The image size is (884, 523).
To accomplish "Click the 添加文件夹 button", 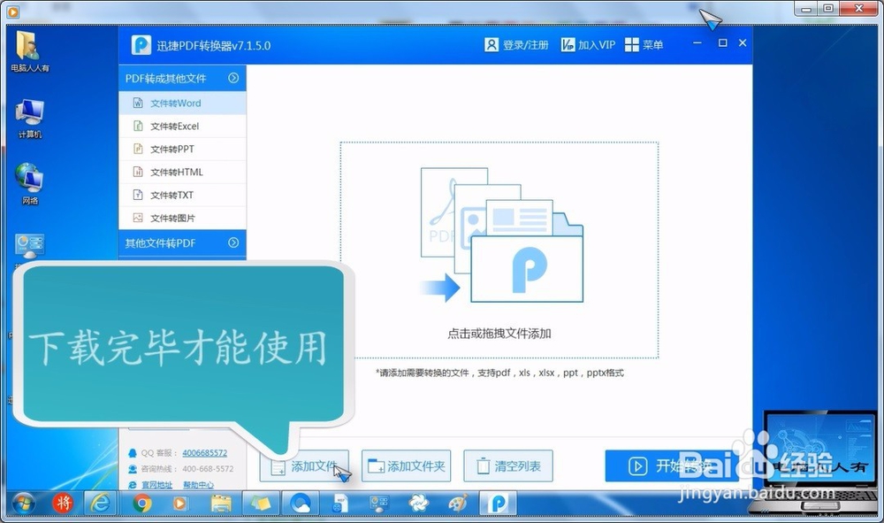I will pyautogui.click(x=406, y=466).
